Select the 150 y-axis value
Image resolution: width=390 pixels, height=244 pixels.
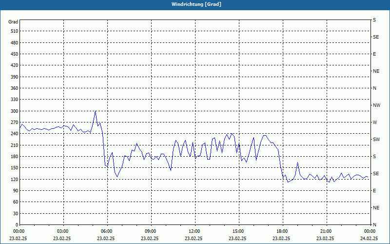click(x=15, y=168)
